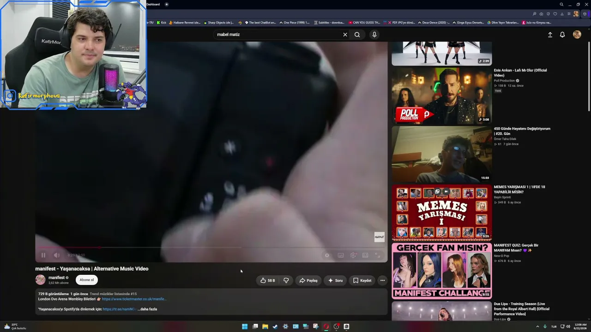Image resolution: width=591 pixels, height=332 pixels.
Task: Open the One Piece (1999) bookmark
Action: [295, 23]
